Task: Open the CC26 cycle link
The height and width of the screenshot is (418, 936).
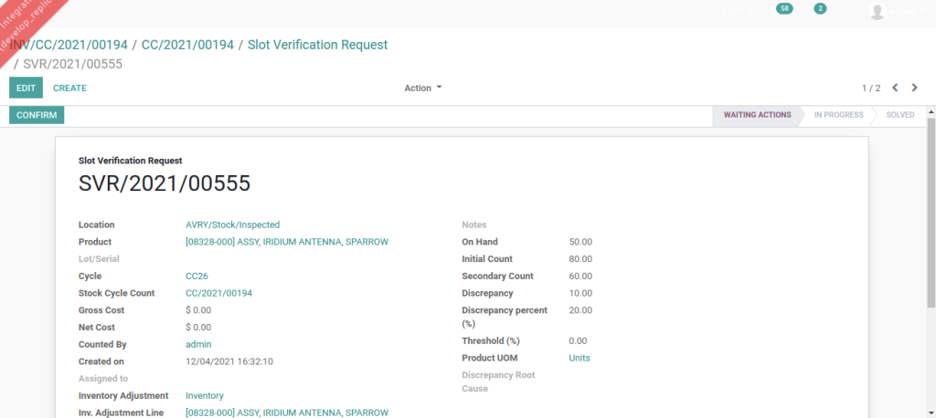Action: click(197, 277)
